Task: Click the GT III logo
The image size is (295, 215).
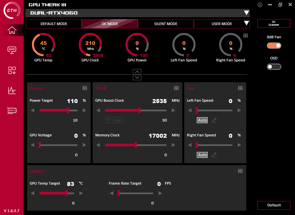Action: click(x=12, y=11)
